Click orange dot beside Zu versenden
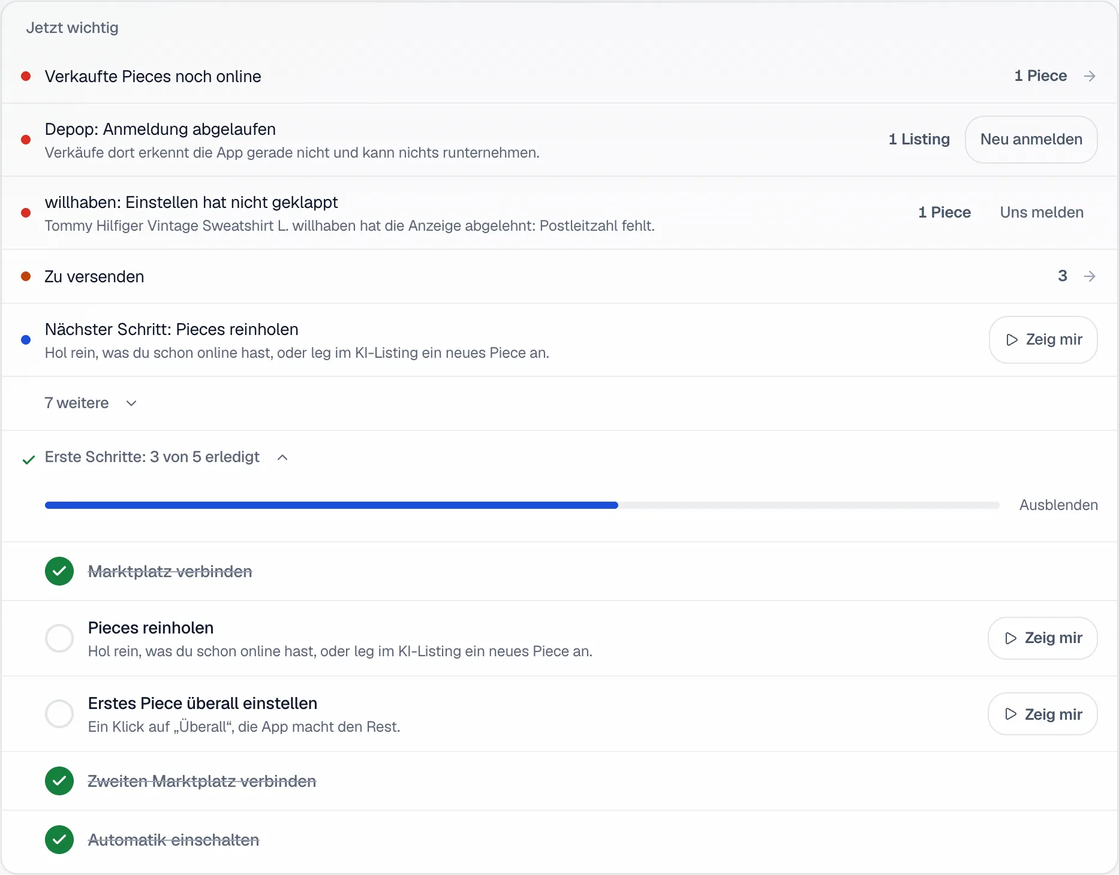 click(26, 276)
